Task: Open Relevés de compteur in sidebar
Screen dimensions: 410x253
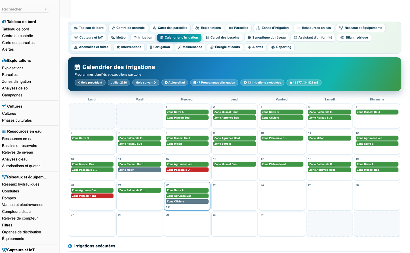Action: [x=20, y=218]
